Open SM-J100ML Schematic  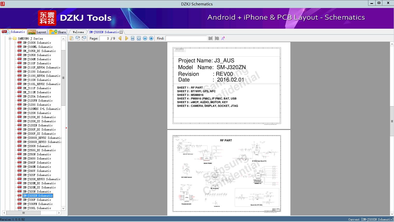(x=38, y=47)
